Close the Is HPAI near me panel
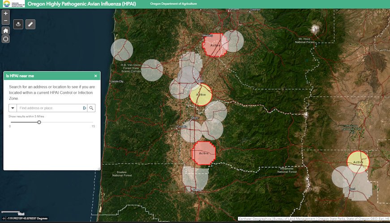 click(x=95, y=76)
